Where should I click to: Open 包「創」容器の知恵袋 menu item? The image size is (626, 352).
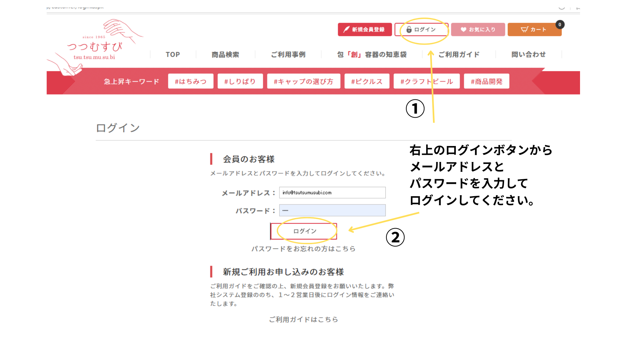[372, 54]
